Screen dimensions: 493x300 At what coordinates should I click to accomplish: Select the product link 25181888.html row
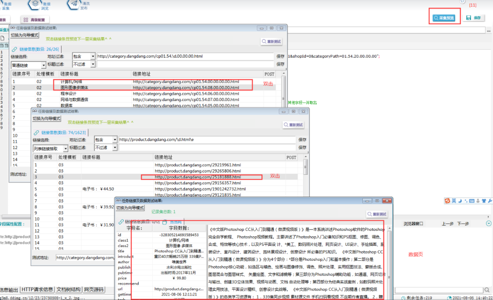point(165,177)
